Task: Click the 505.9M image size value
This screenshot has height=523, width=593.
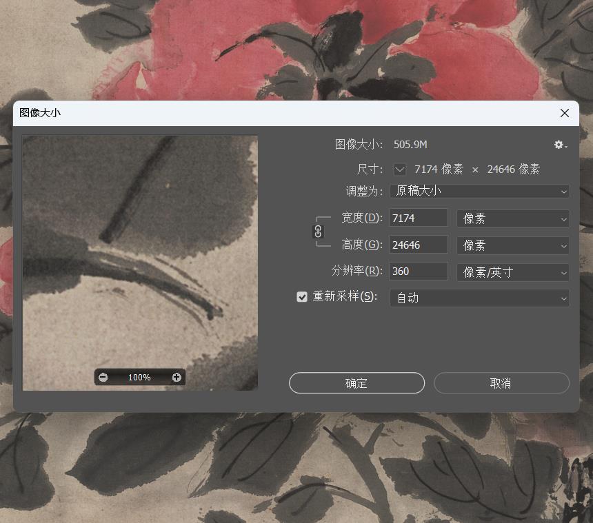Action: (410, 144)
